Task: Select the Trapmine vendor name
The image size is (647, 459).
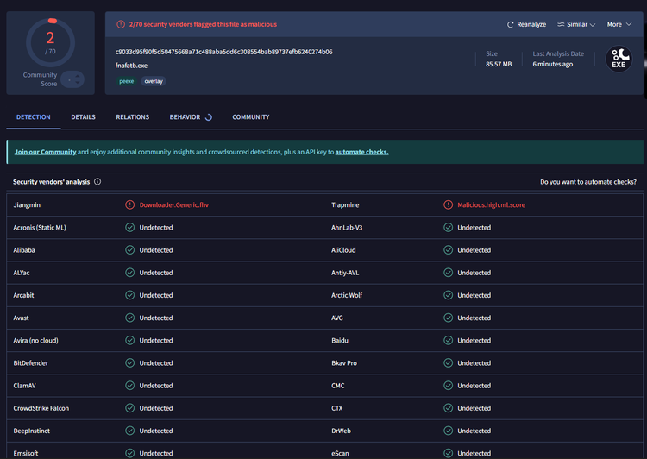Action: (x=345, y=205)
